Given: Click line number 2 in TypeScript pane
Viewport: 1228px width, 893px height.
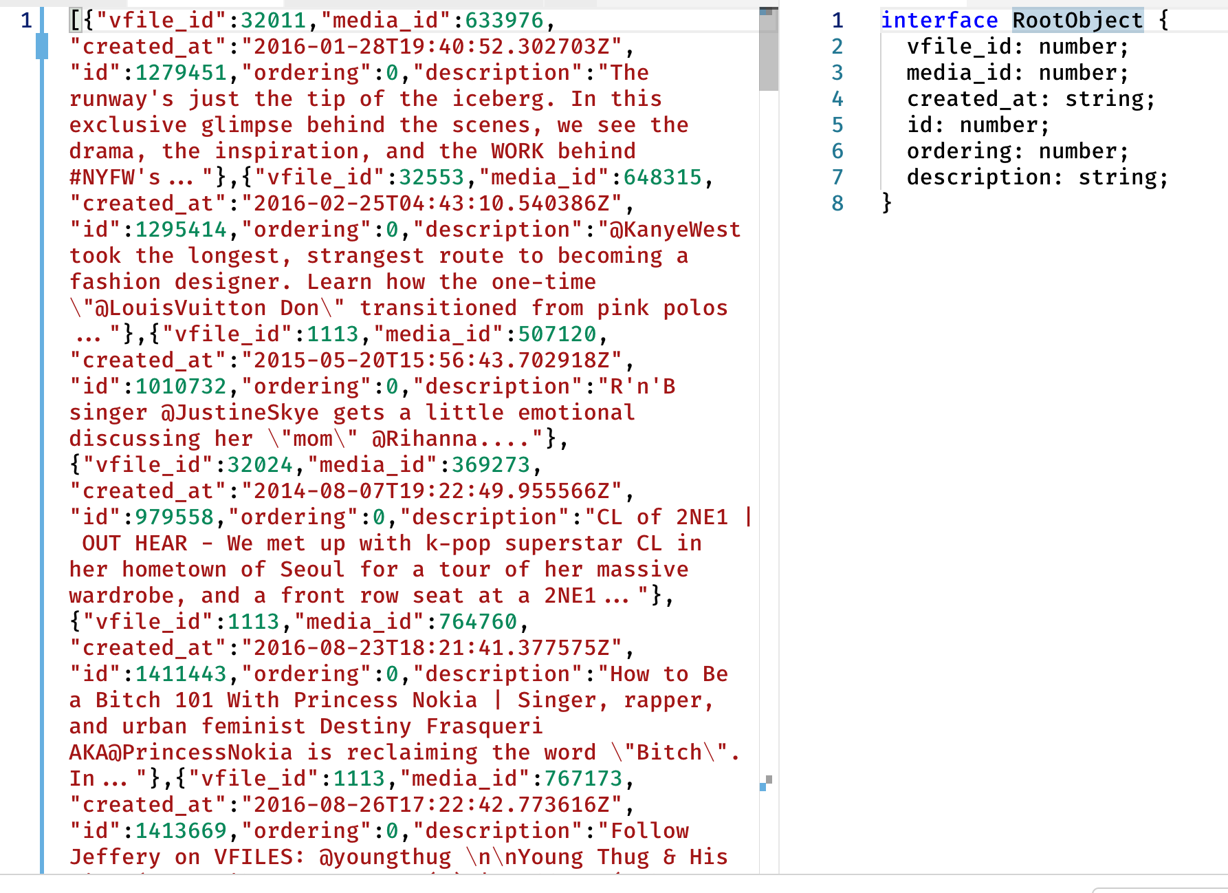Looking at the screenshot, I should 837,47.
